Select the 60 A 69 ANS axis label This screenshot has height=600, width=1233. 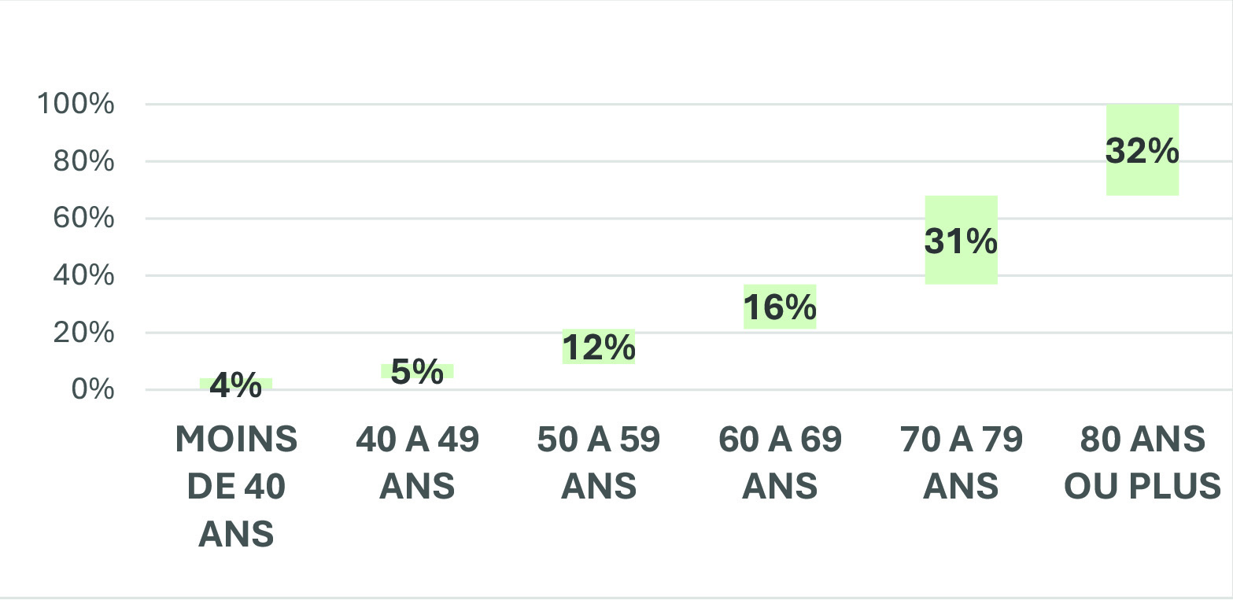[780, 463]
